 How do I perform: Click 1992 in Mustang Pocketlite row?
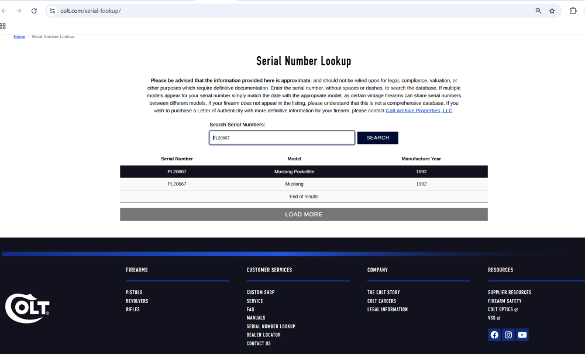coord(421,171)
